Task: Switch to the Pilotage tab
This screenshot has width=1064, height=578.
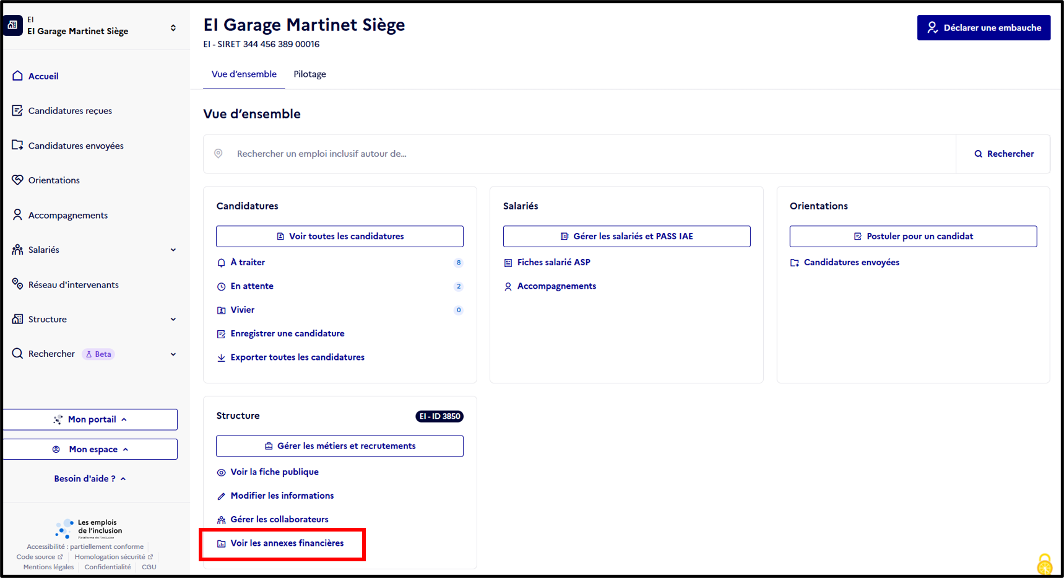Action: [x=309, y=74]
